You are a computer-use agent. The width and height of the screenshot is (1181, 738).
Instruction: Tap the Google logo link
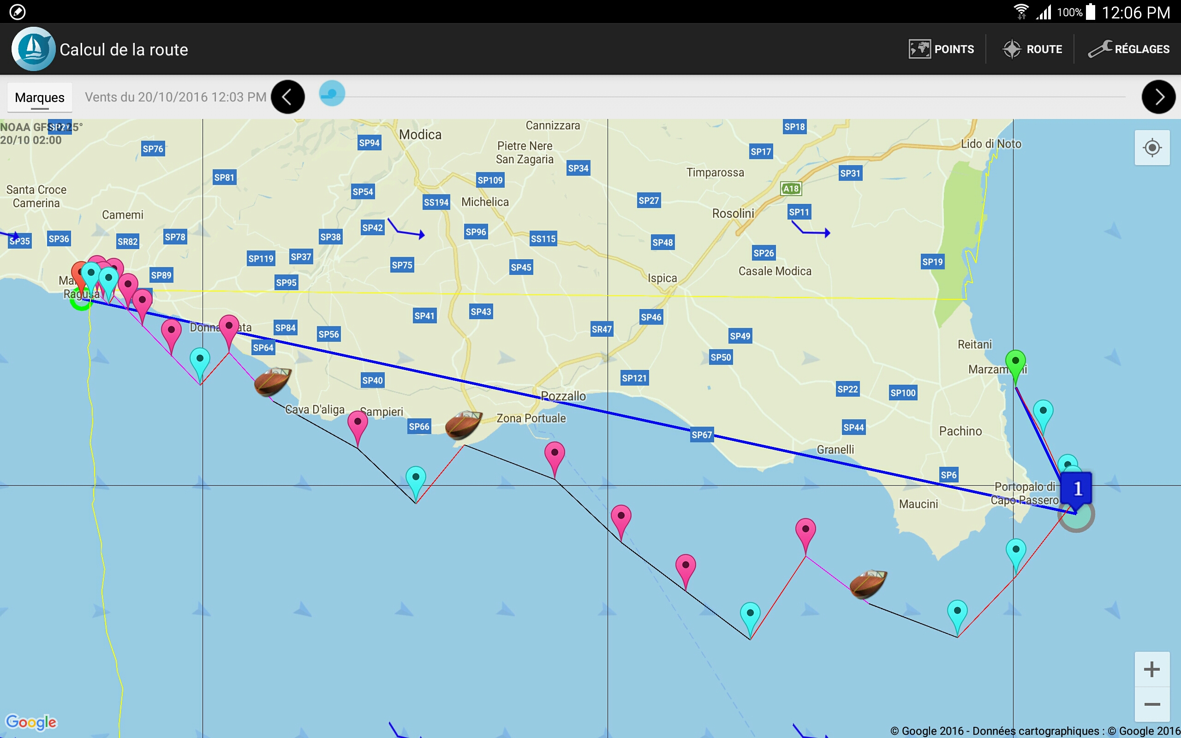click(x=31, y=722)
